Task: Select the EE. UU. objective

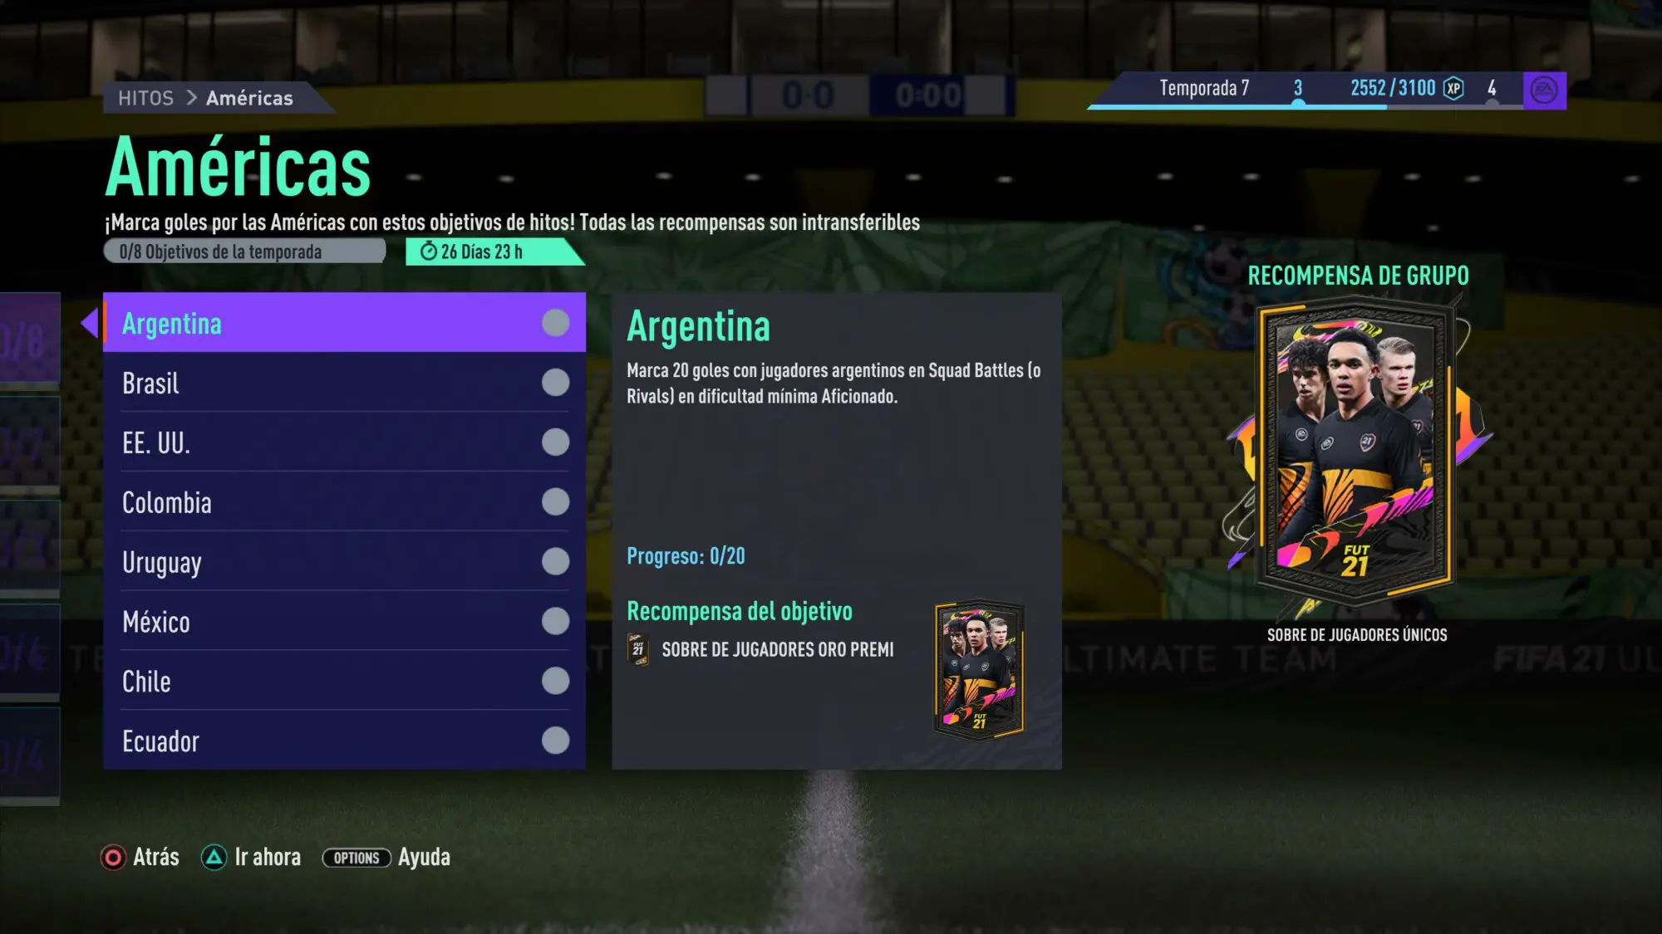Action: tap(344, 442)
